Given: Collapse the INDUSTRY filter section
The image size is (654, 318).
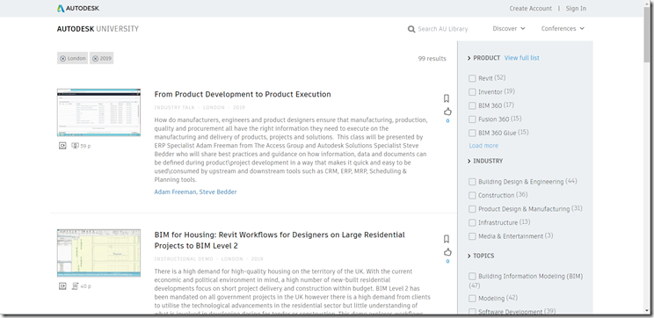Looking at the screenshot, I should coord(485,161).
